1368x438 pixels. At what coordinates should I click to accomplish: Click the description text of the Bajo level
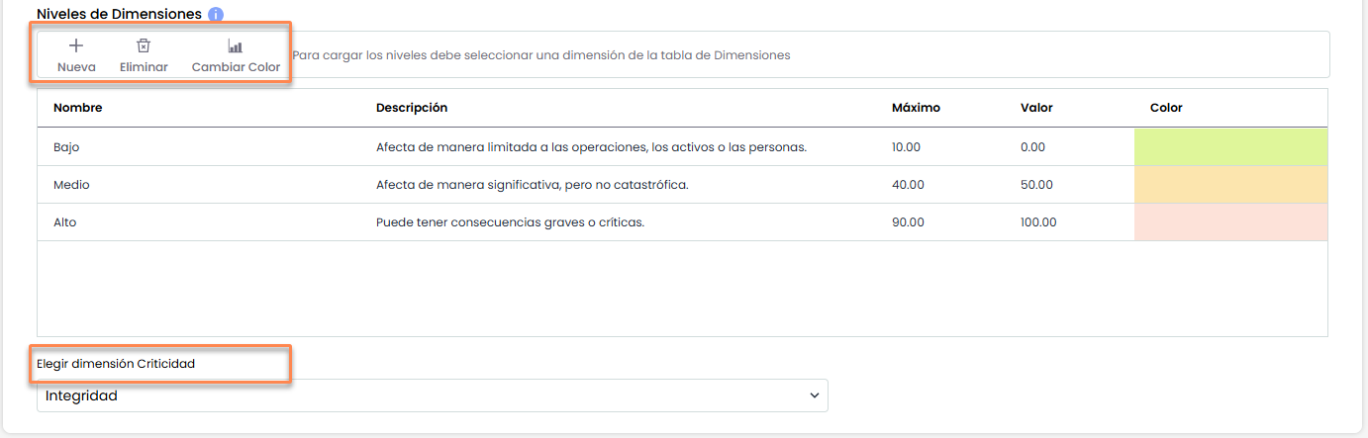[x=591, y=147]
